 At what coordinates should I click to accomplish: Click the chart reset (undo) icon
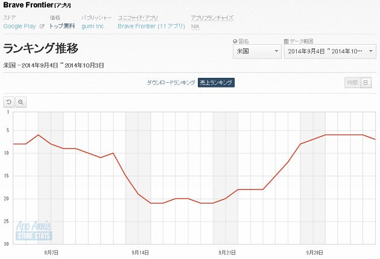point(9,102)
